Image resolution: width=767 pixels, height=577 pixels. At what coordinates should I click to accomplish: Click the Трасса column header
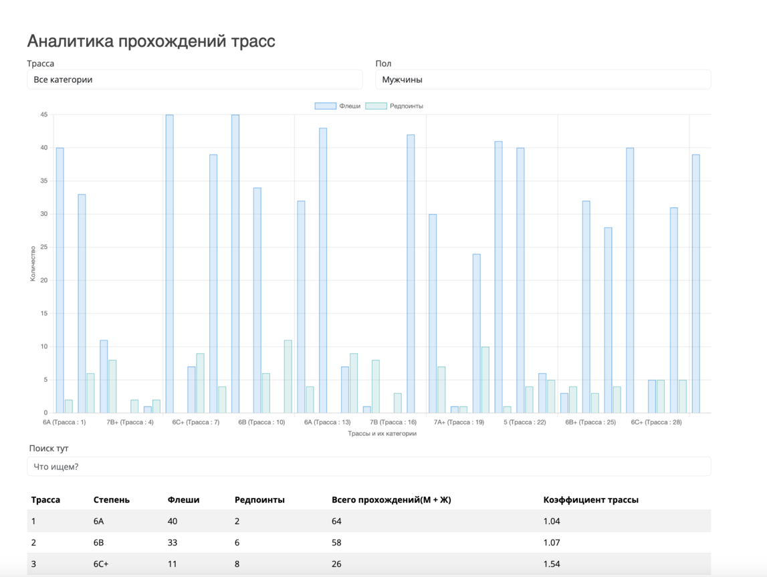pyautogui.click(x=45, y=499)
